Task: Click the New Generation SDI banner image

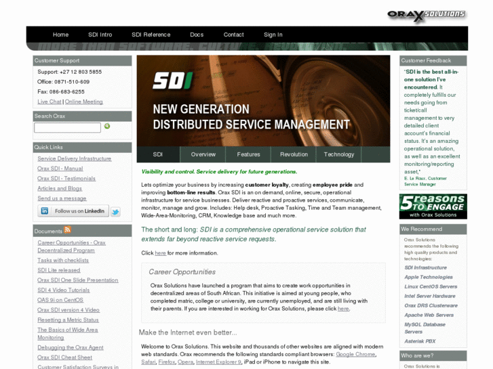Action: 263,101
